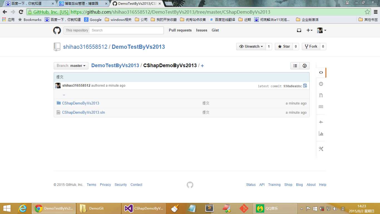The width and height of the screenshot is (380, 214).
Task: Go up to parent directory ..
Action: point(64,94)
